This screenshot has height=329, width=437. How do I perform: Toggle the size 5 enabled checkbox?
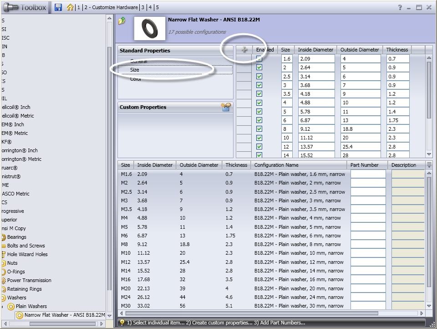259,111
